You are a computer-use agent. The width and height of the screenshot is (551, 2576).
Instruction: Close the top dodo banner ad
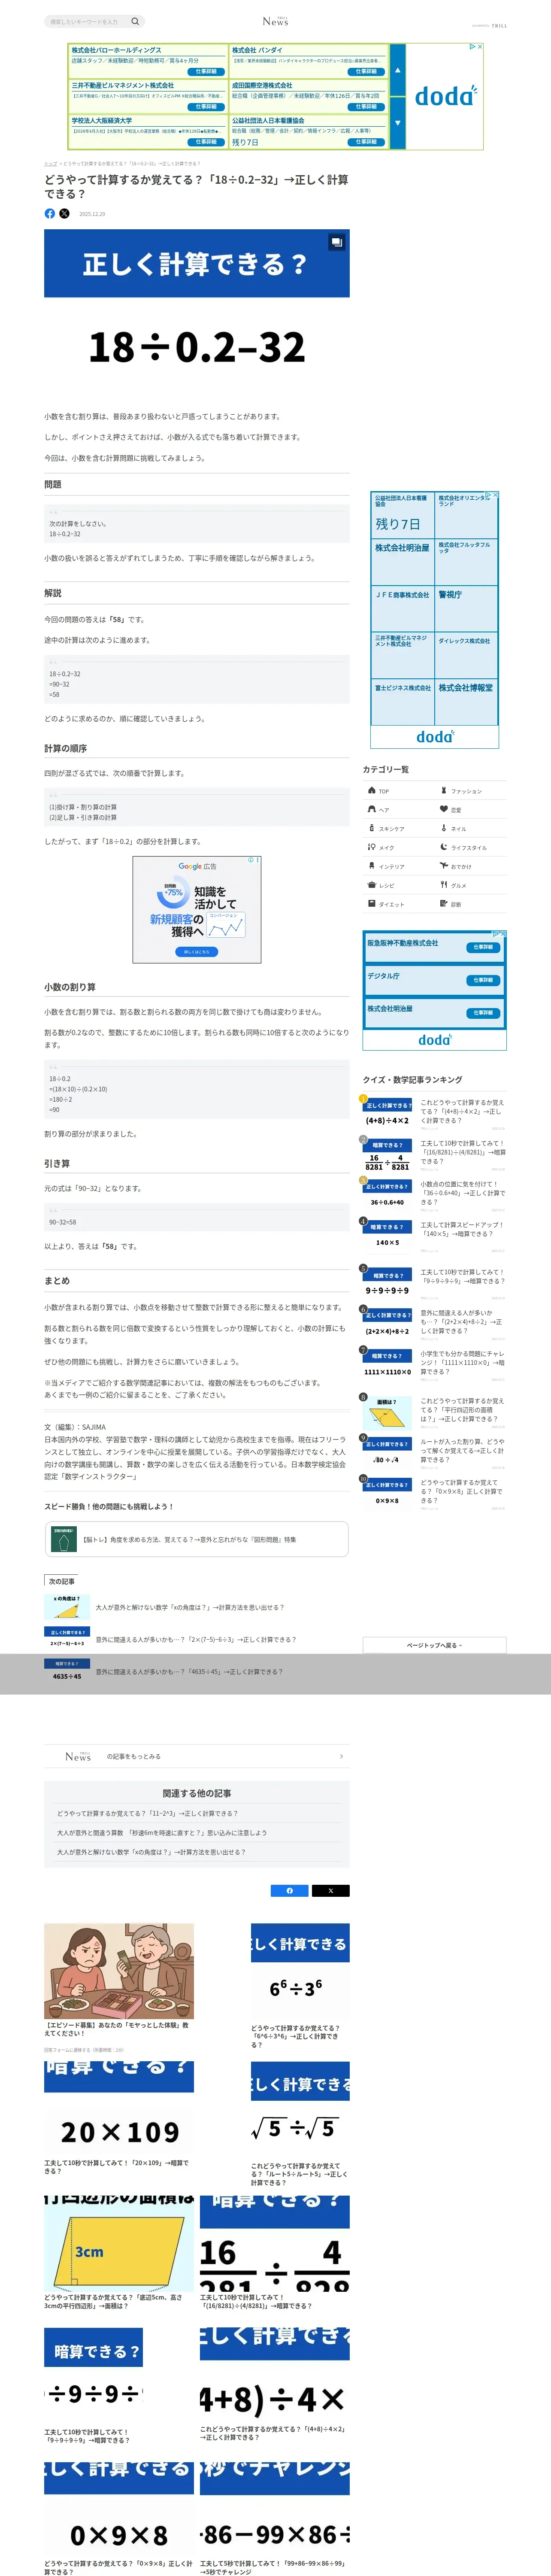point(480,46)
